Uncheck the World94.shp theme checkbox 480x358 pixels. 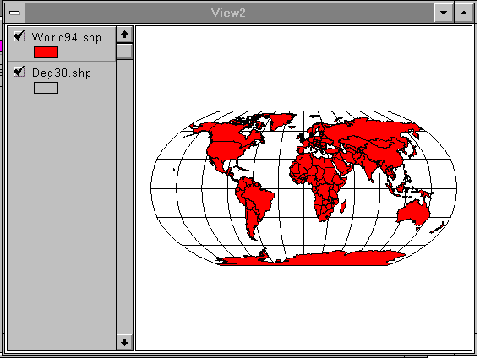19,36
